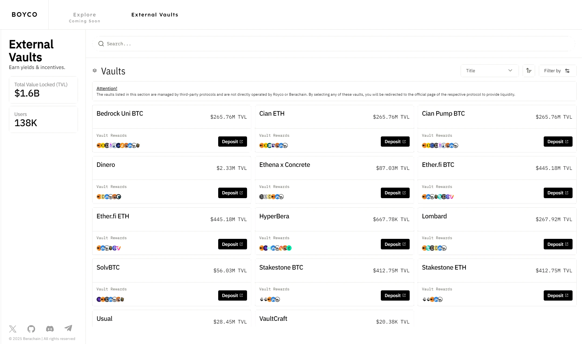Deposit into Stakestone BTC vault
The height and width of the screenshot is (344, 582).
[x=395, y=295]
